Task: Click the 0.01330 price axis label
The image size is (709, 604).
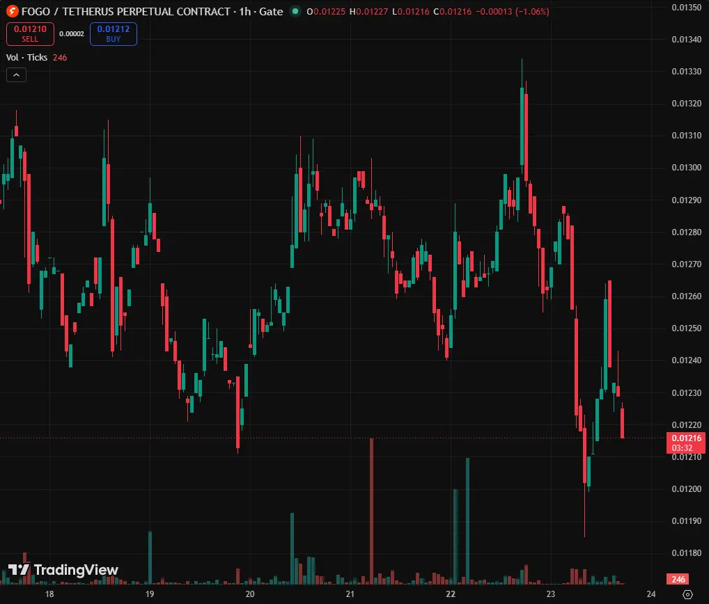Action: tap(687, 72)
